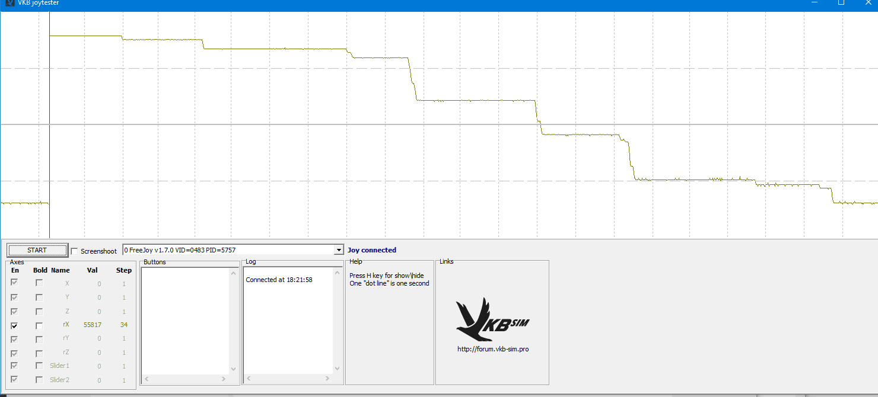
Task: Enable the Screenshoot checkbox
Action: pyautogui.click(x=75, y=251)
